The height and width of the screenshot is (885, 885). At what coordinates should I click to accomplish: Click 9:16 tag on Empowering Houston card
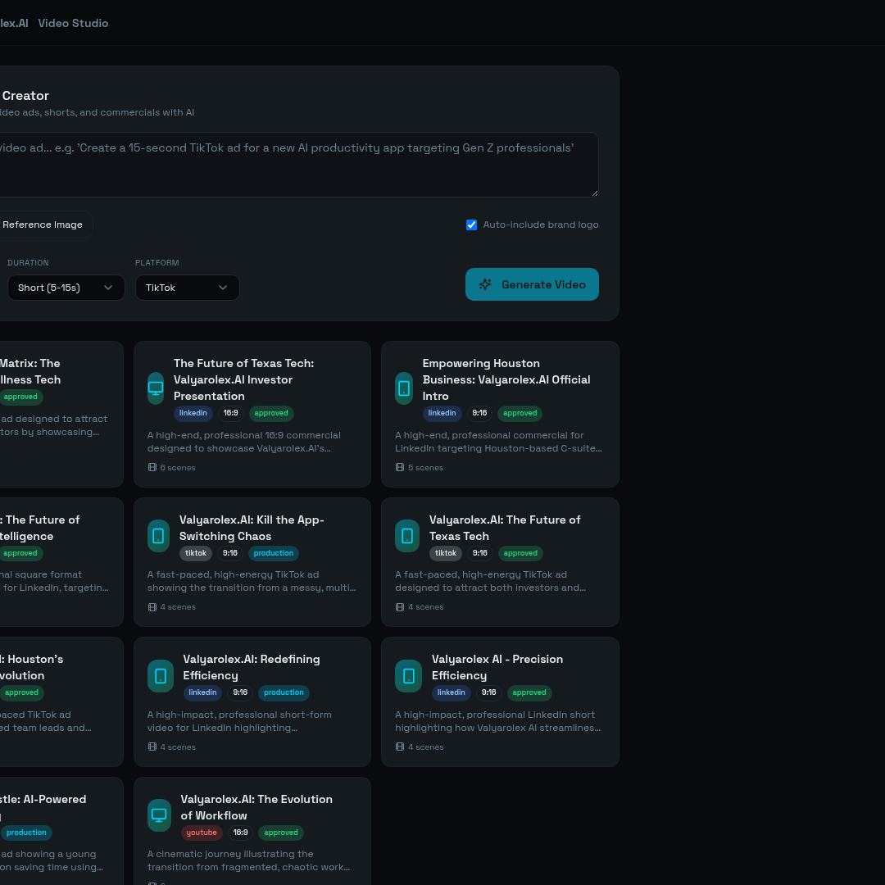(x=479, y=413)
